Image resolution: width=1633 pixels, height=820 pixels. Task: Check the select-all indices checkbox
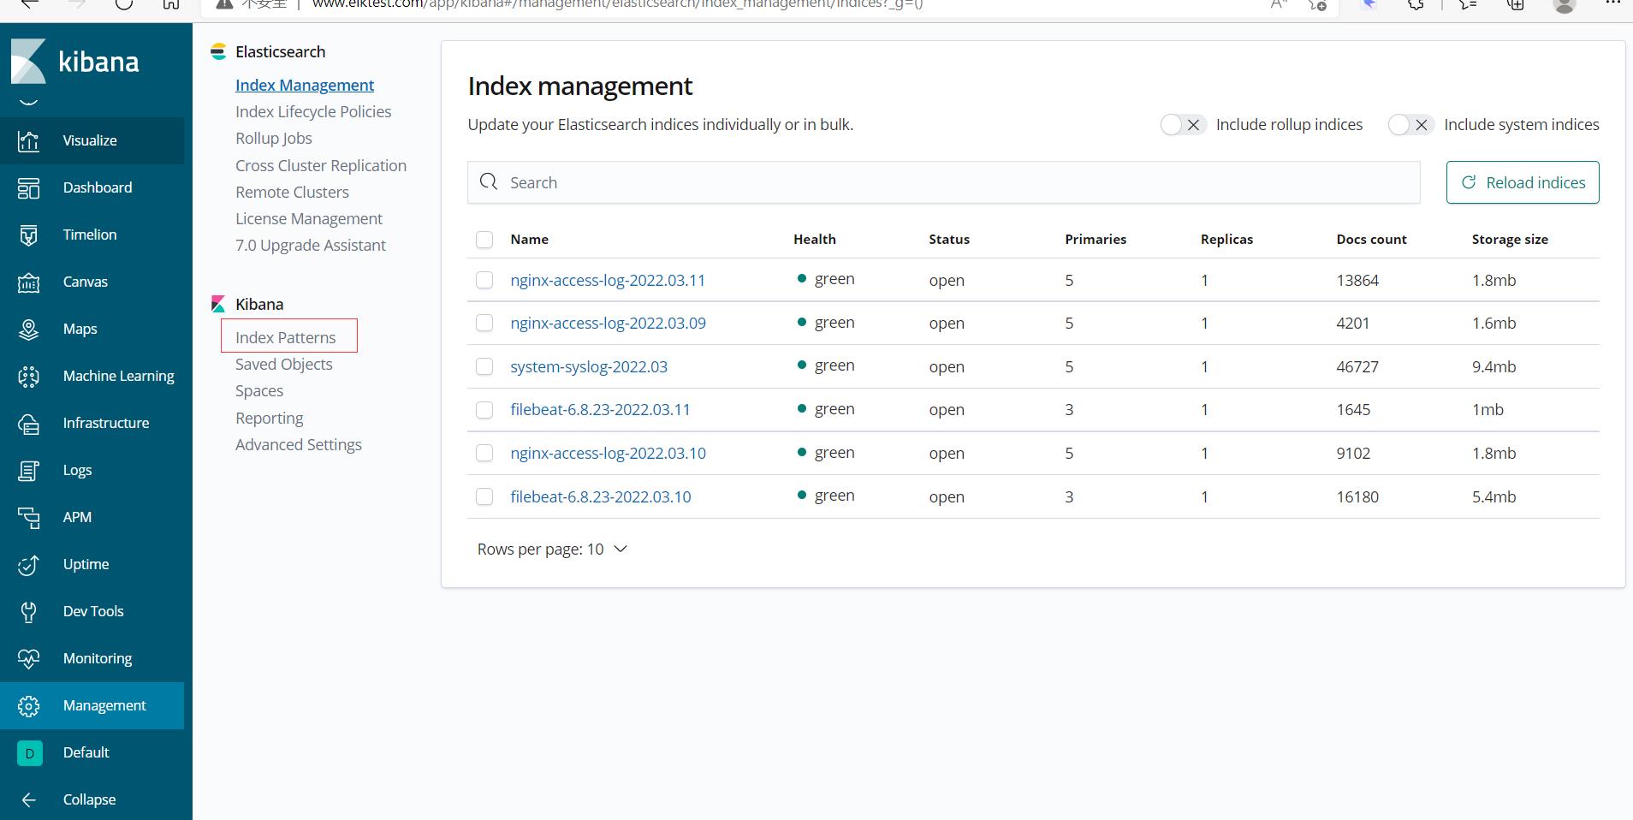(484, 240)
